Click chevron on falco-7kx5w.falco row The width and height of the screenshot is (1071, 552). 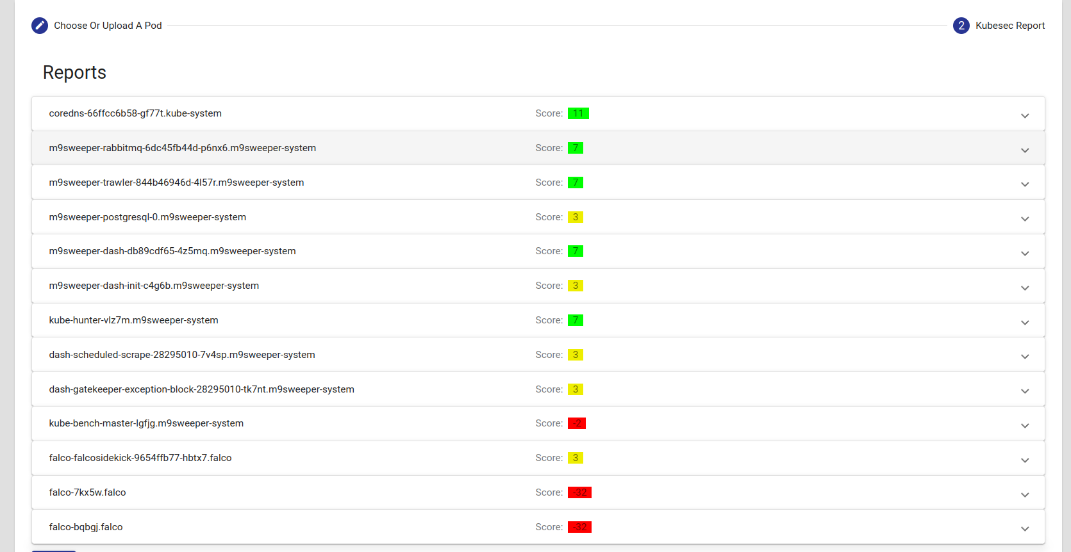[x=1024, y=494]
